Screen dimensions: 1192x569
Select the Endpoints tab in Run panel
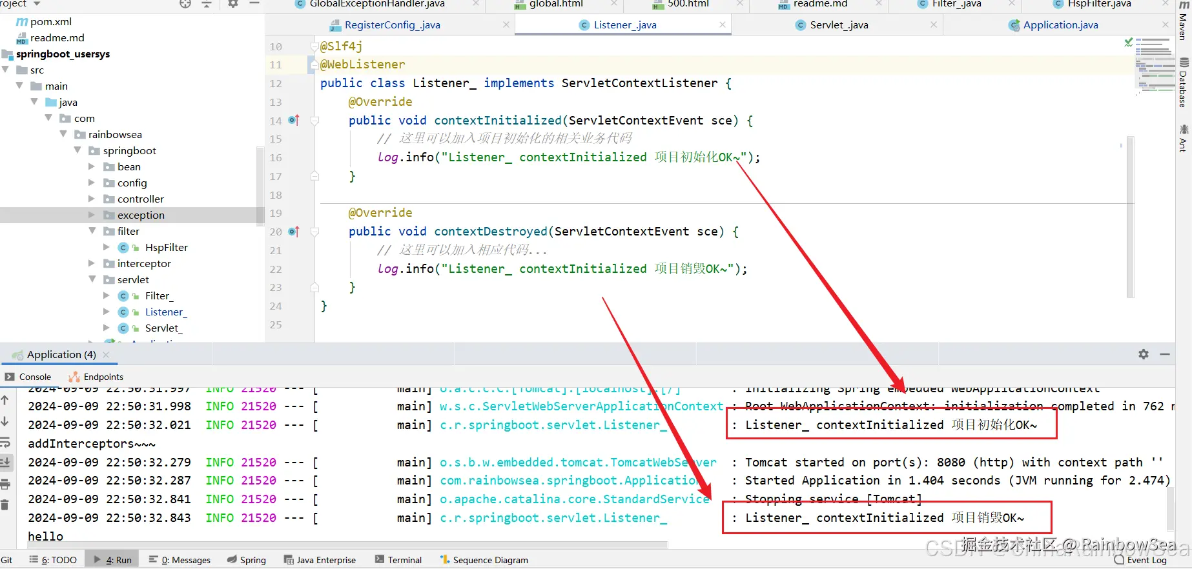coord(96,377)
